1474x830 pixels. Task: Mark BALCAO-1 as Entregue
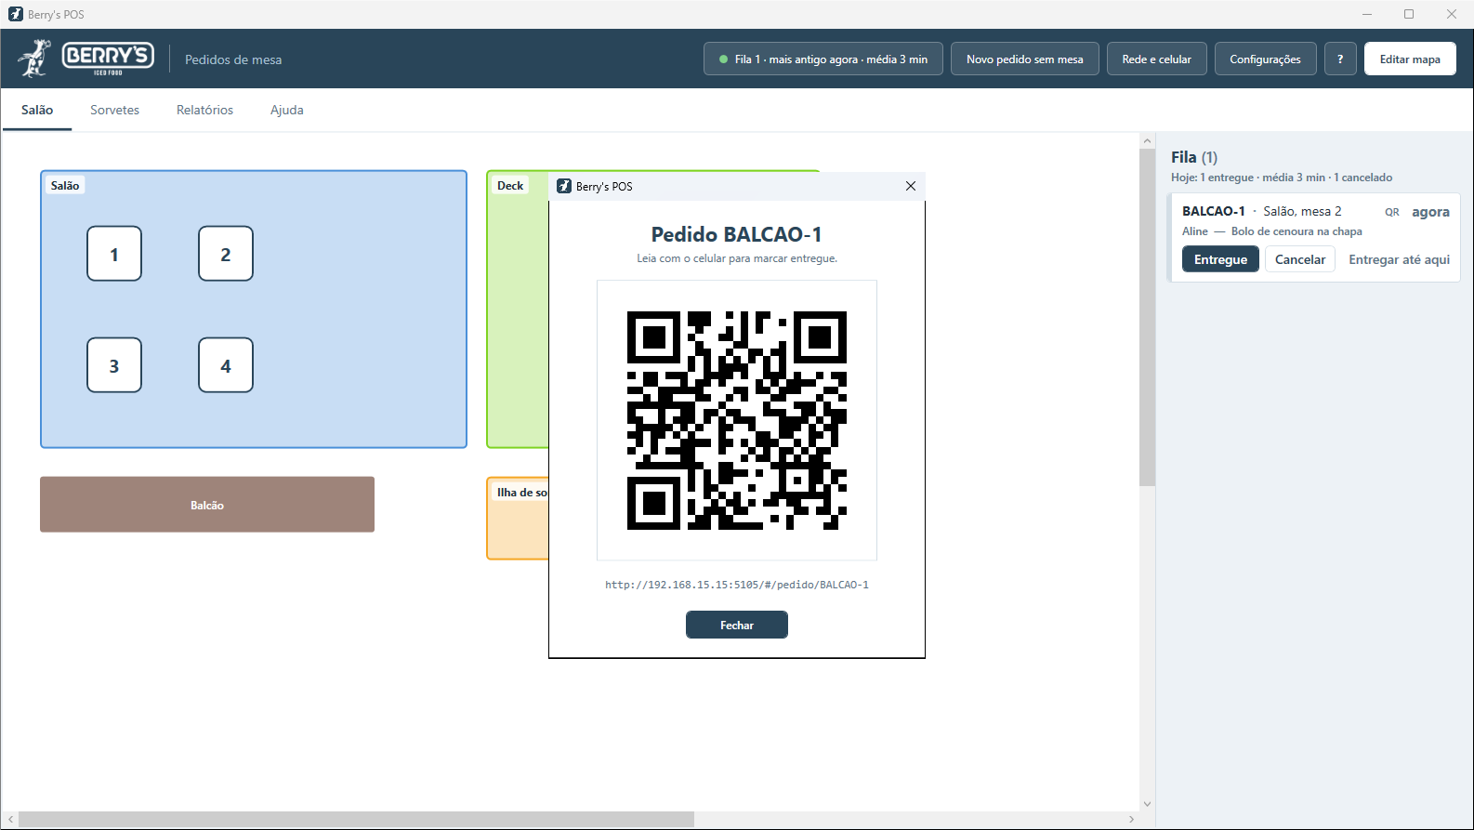(1220, 259)
